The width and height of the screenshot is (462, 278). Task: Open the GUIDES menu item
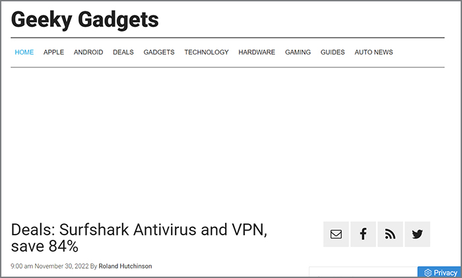point(333,52)
